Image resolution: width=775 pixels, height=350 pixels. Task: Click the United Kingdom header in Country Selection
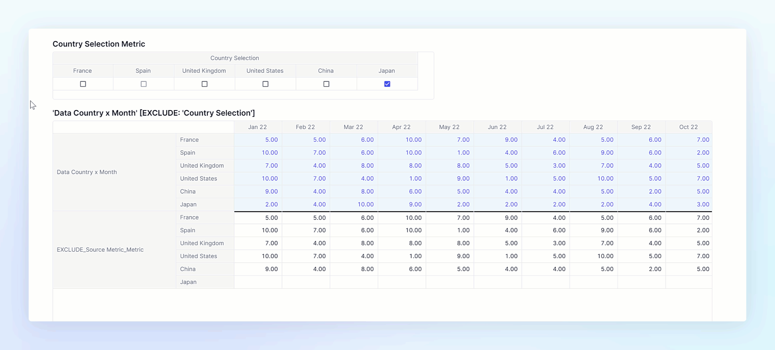[204, 71]
